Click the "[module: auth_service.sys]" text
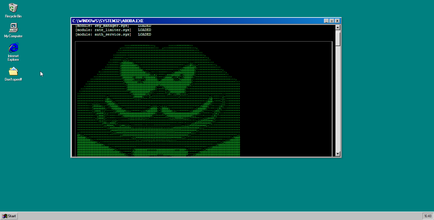This screenshot has height=220, width=434. [103, 34]
